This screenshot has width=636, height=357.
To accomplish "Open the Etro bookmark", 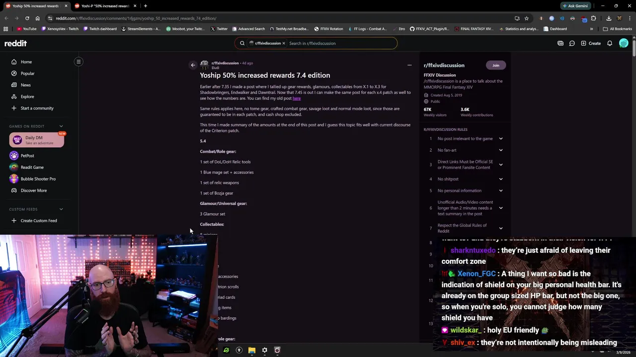I will (398, 29).
